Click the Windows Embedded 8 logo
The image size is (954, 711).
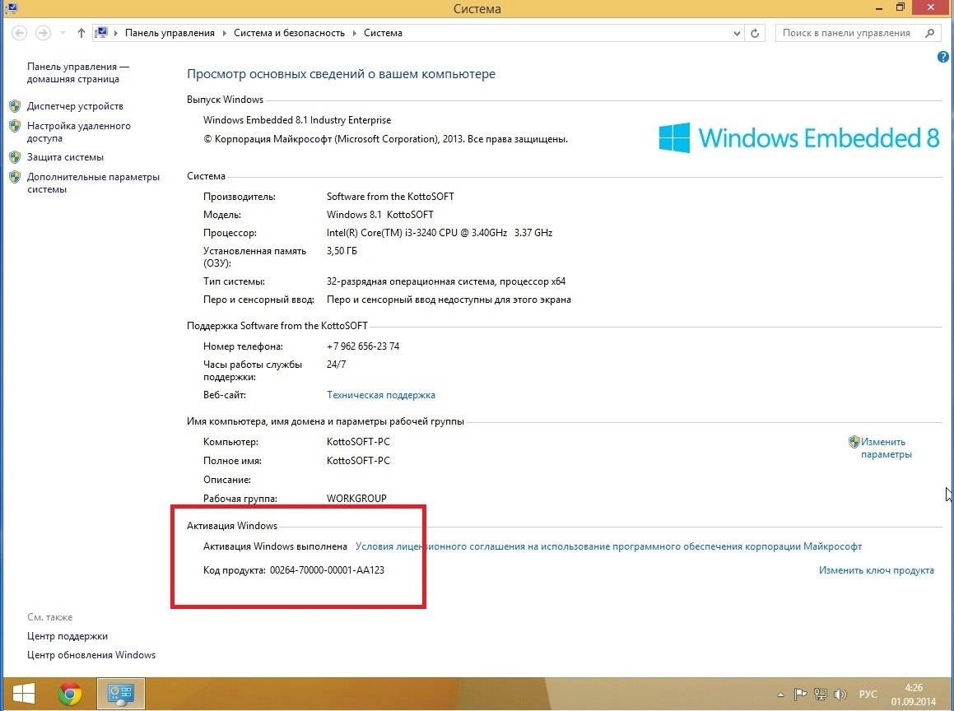coord(799,137)
